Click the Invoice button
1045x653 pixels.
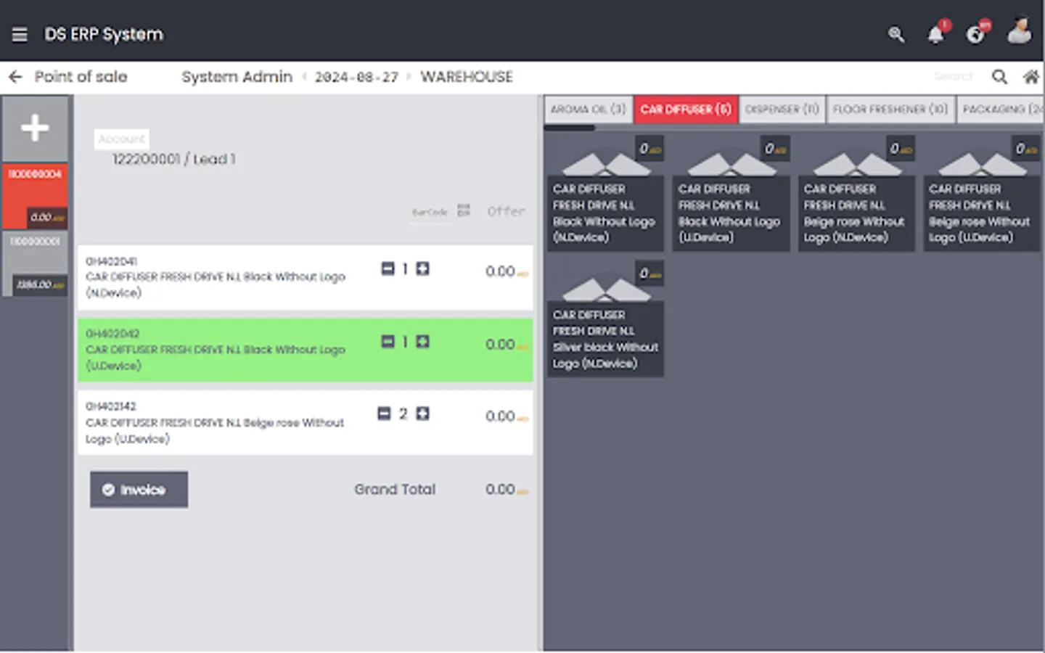[x=139, y=489]
